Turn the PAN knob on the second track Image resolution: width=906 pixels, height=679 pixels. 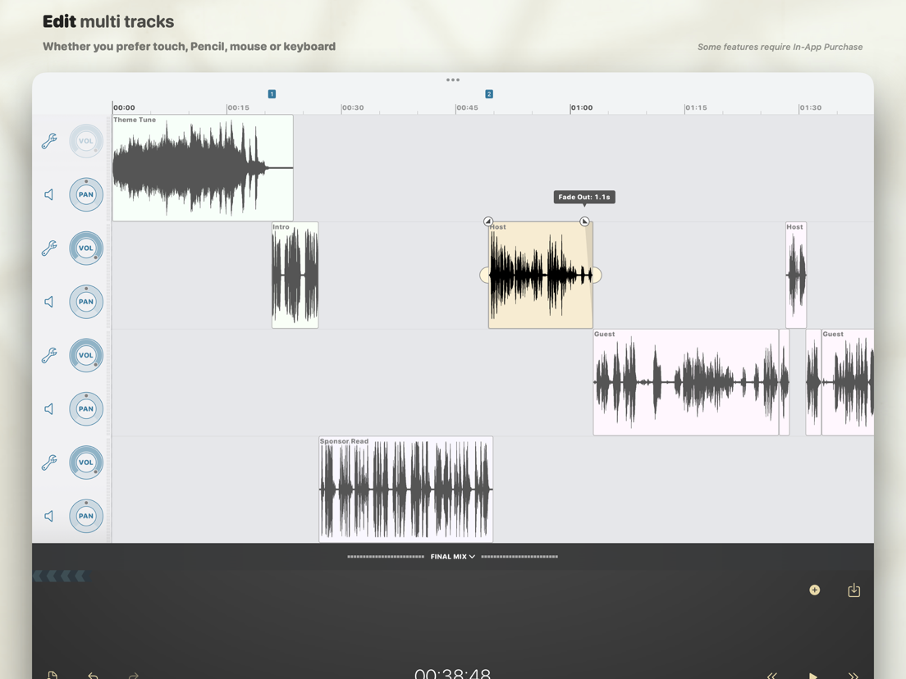tap(86, 194)
